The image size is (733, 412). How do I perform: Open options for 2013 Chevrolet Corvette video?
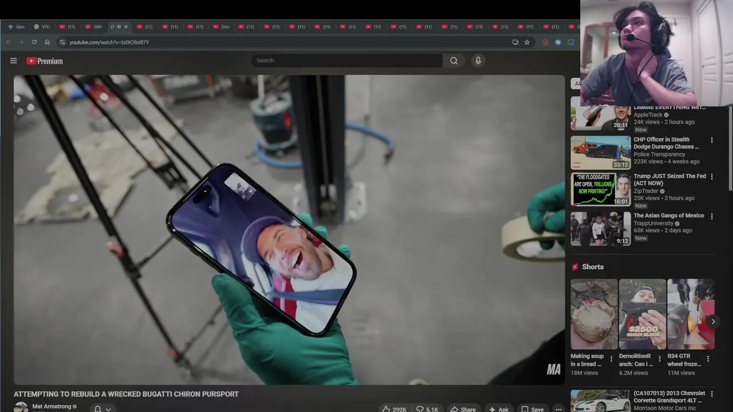(712, 394)
